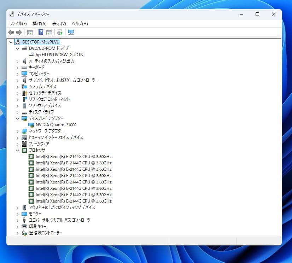Expand the モニター category
The image size is (292, 263).
tap(17, 214)
